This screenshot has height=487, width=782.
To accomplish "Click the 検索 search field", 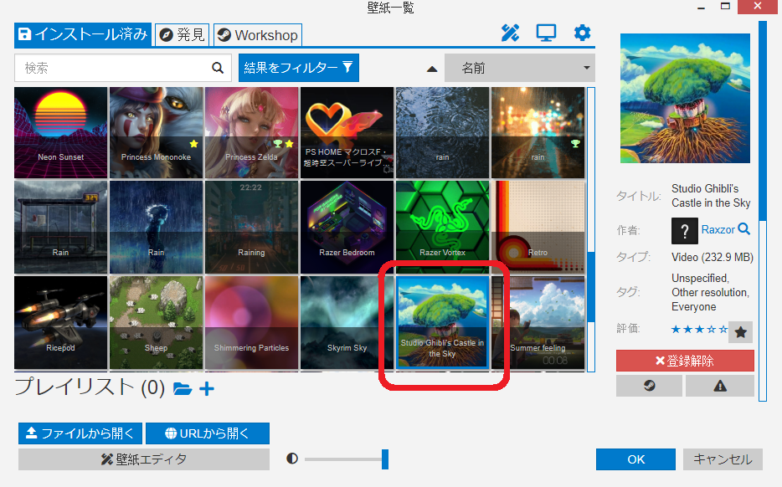I will [x=123, y=68].
